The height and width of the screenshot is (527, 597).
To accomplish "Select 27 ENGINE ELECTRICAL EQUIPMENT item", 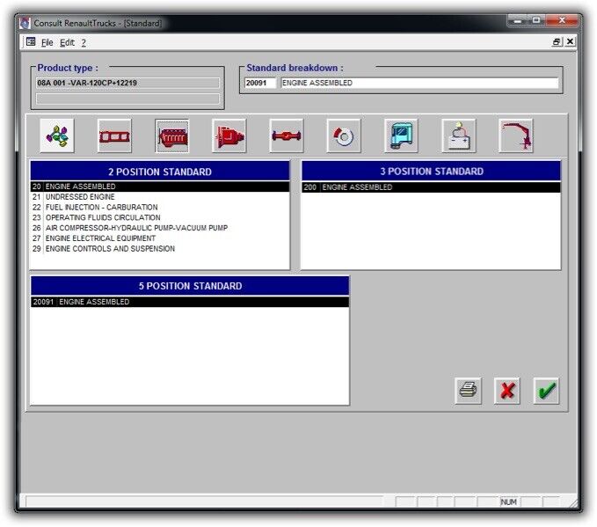I will (100, 238).
